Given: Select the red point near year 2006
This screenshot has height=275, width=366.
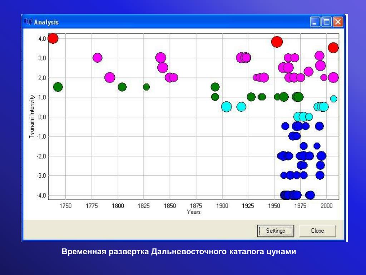Looking at the screenshot, I should click(x=333, y=48).
